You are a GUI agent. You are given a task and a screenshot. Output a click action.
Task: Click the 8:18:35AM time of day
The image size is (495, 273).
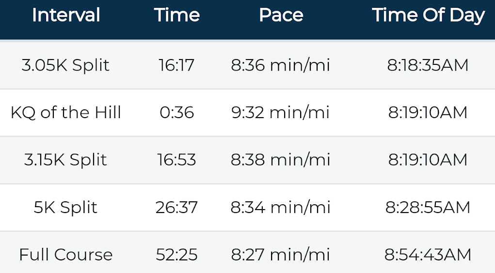(428, 65)
